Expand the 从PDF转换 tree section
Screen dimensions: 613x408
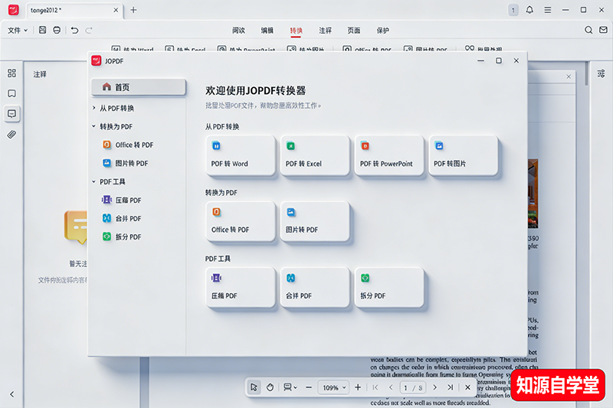coord(93,108)
